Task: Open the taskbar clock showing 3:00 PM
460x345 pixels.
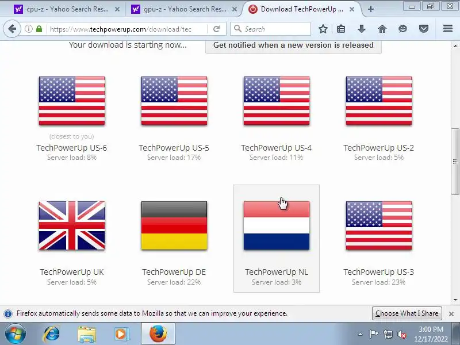Action: pyautogui.click(x=431, y=334)
